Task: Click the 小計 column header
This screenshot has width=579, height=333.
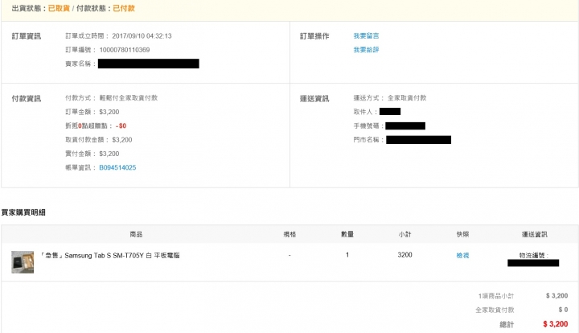Action: click(405, 234)
